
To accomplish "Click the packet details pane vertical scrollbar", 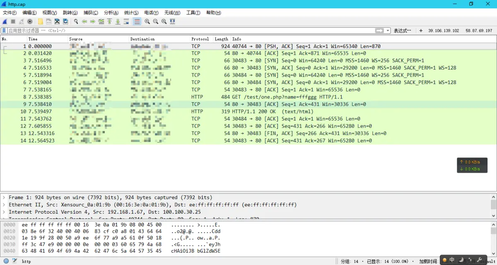I will (x=493, y=206).
